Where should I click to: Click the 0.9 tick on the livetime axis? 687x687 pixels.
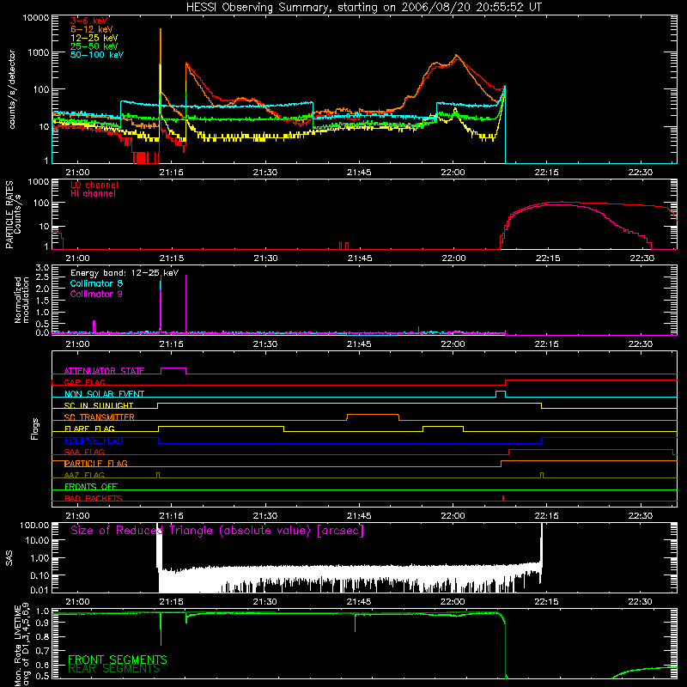[x=42, y=624]
